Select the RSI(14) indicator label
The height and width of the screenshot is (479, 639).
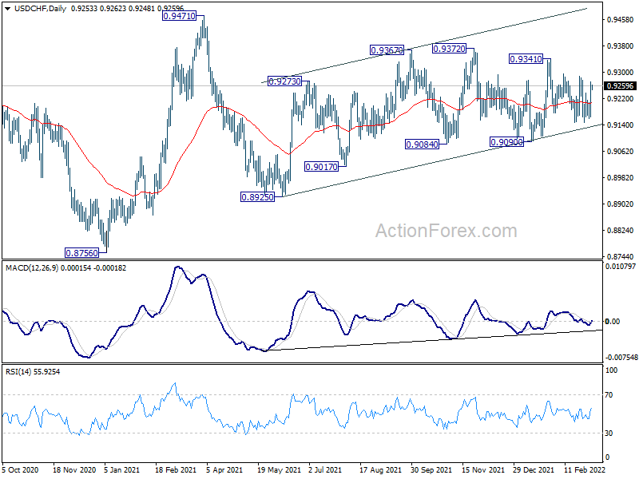pyautogui.click(x=18, y=371)
